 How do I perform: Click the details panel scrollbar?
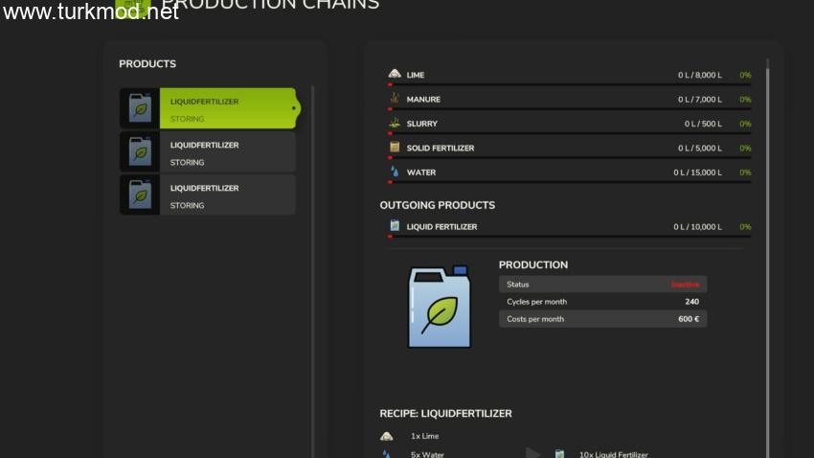point(767,257)
